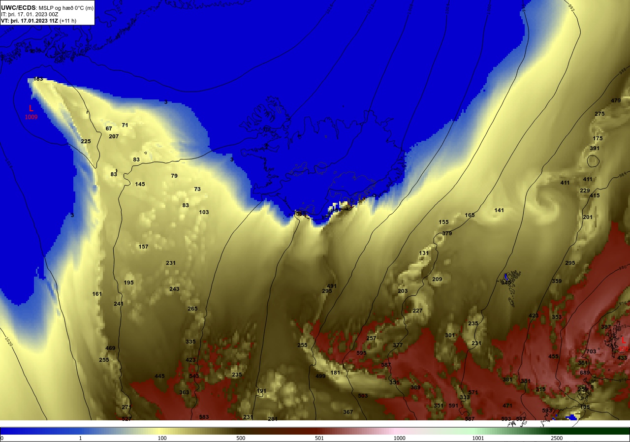Click the height value 503
The width and height of the screenshot is (630, 442).
click(x=363, y=396)
